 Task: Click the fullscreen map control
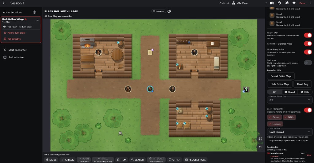tap(260, 147)
